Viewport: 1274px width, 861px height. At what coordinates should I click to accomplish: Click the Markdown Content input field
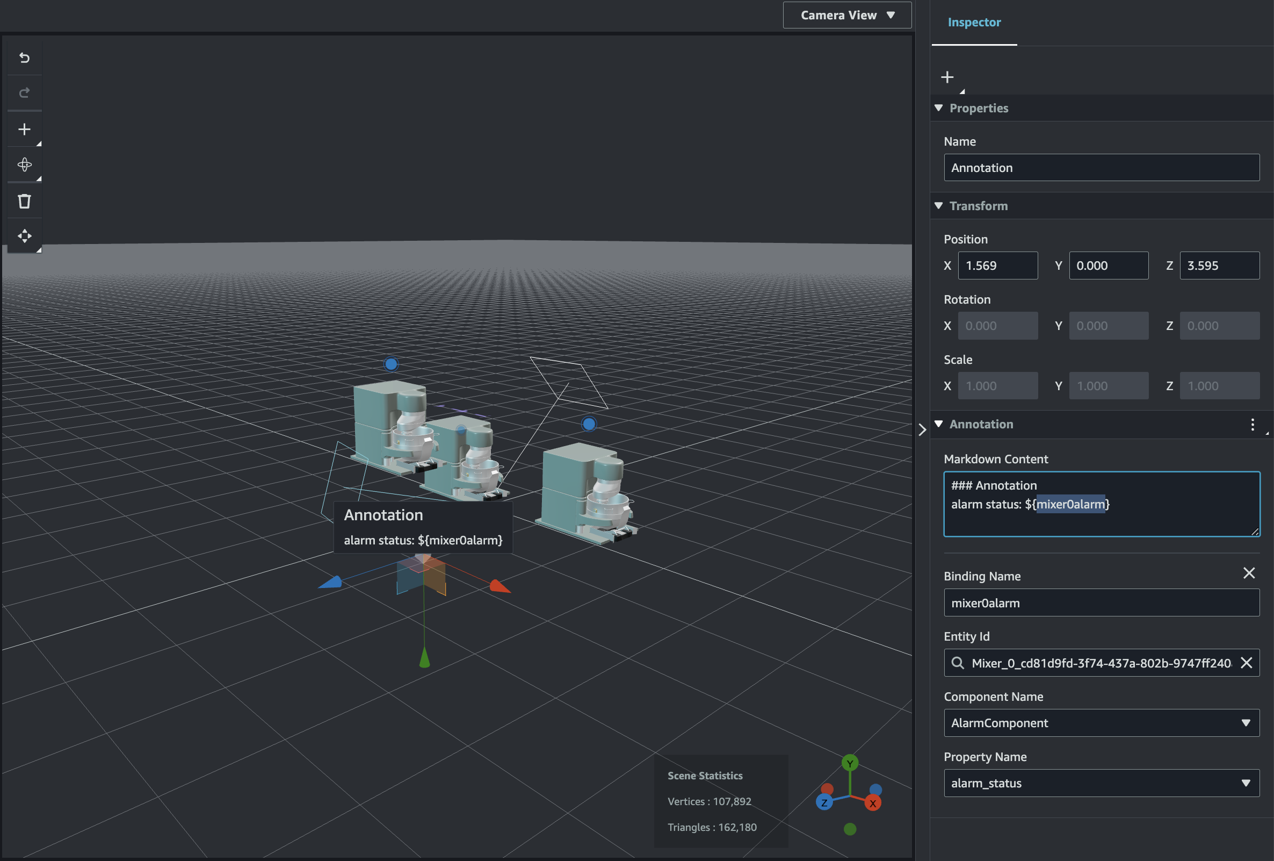tap(1102, 504)
